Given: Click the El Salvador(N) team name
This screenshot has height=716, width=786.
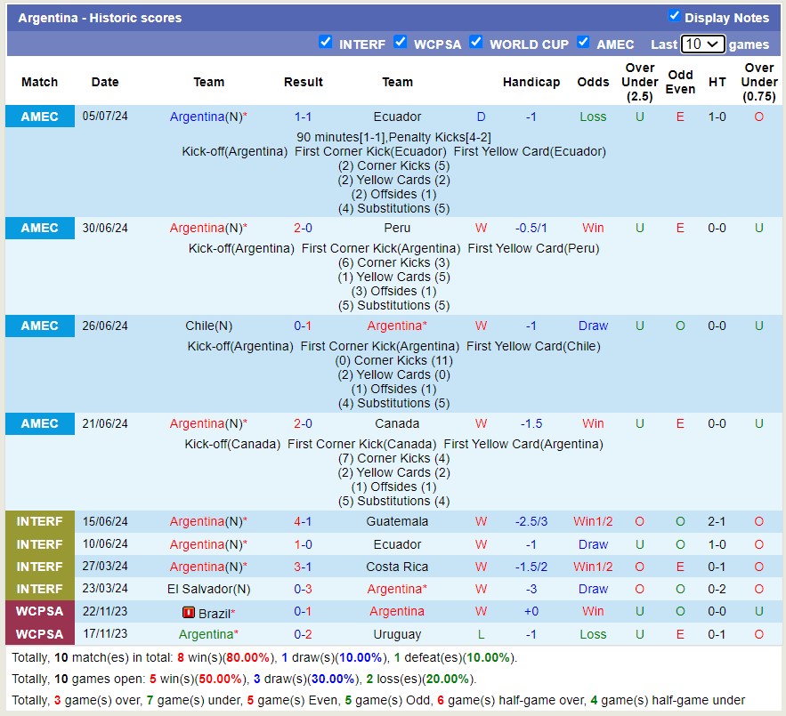Looking at the screenshot, I should pos(208,589).
